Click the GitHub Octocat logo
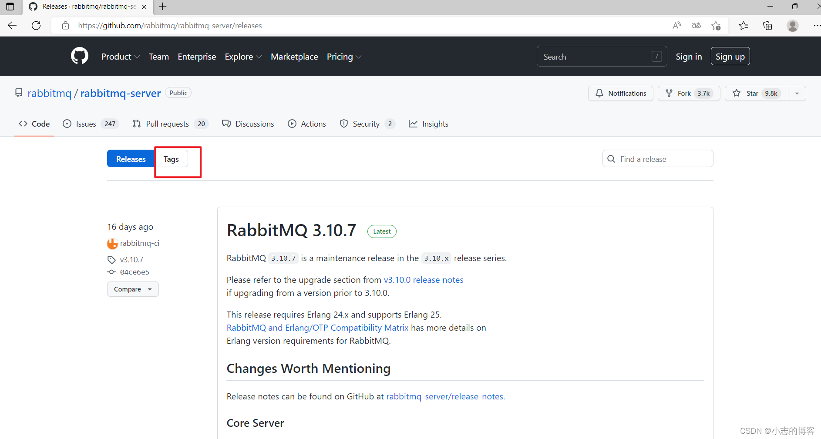Viewport: 821px width, 439px height. [x=80, y=56]
